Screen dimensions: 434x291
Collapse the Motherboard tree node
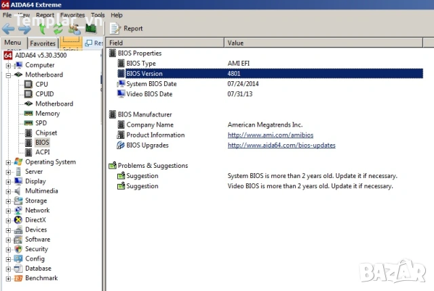coord(8,75)
